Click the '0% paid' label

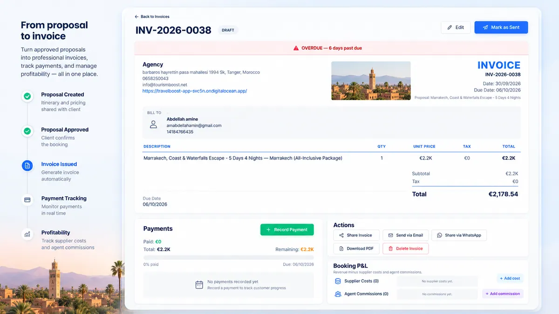click(x=151, y=265)
